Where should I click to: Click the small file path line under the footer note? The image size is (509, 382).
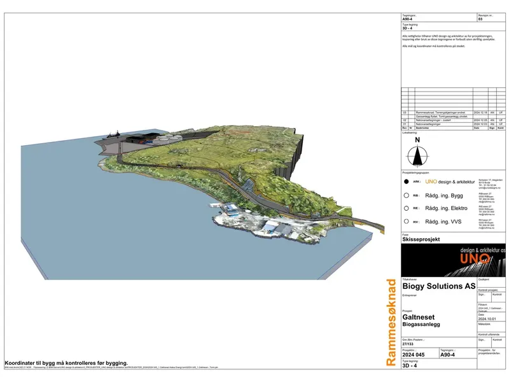[x=111, y=367]
